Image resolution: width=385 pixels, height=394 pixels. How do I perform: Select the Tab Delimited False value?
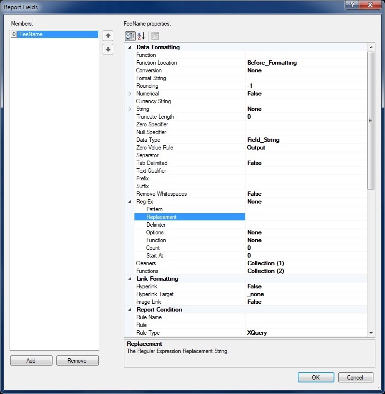306,163
